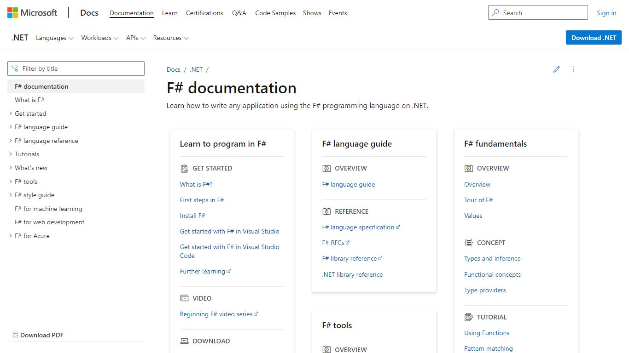629x353 pixels.
Task: Click the Sign in link
Action: pos(606,13)
